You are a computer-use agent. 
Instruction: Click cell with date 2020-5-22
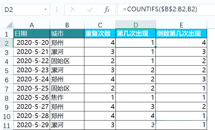point(32,61)
